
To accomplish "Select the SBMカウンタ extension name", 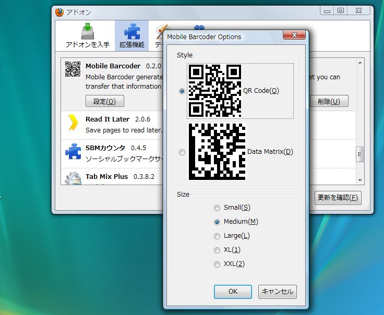I will (x=105, y=148).
